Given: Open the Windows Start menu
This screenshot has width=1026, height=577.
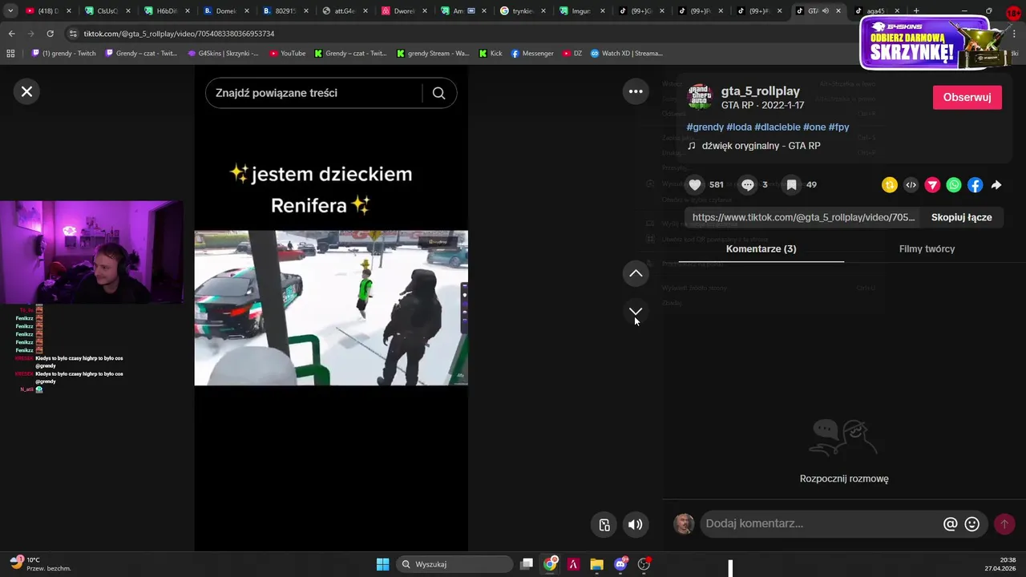Looking at the screenshot, I should pos(382,564).
